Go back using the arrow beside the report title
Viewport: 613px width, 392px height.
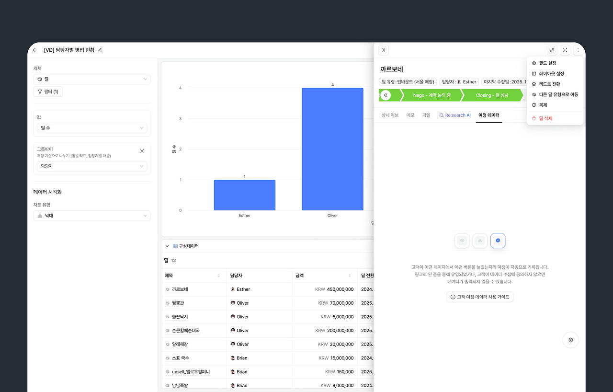pyautogui.click(x=35, y=50)
